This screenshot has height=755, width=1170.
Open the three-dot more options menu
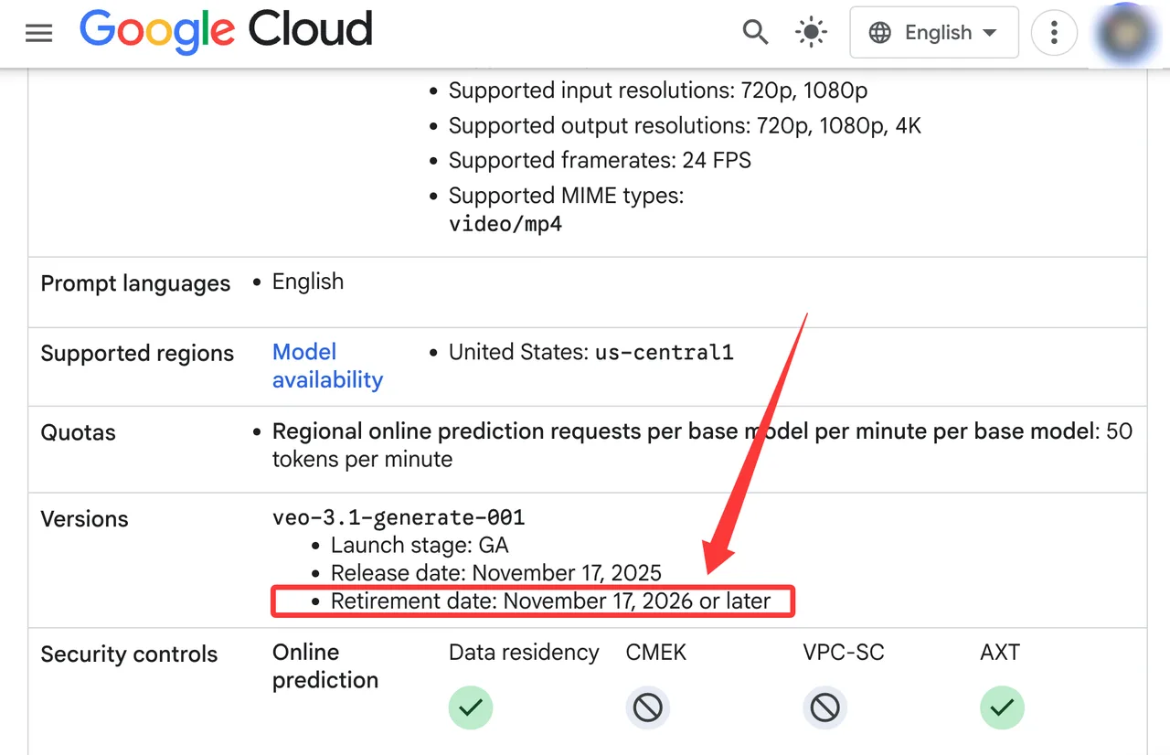pyautogui.click(x=1054, y=33)
